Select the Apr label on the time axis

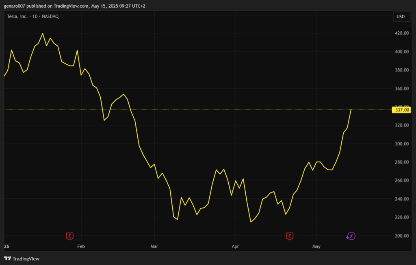click(x=235, y=246)
